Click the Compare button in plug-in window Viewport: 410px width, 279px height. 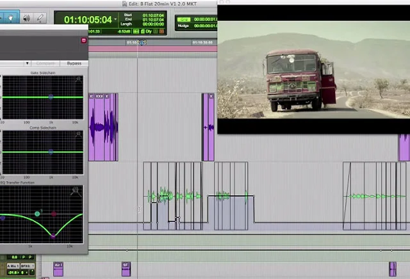coord(45,63)
